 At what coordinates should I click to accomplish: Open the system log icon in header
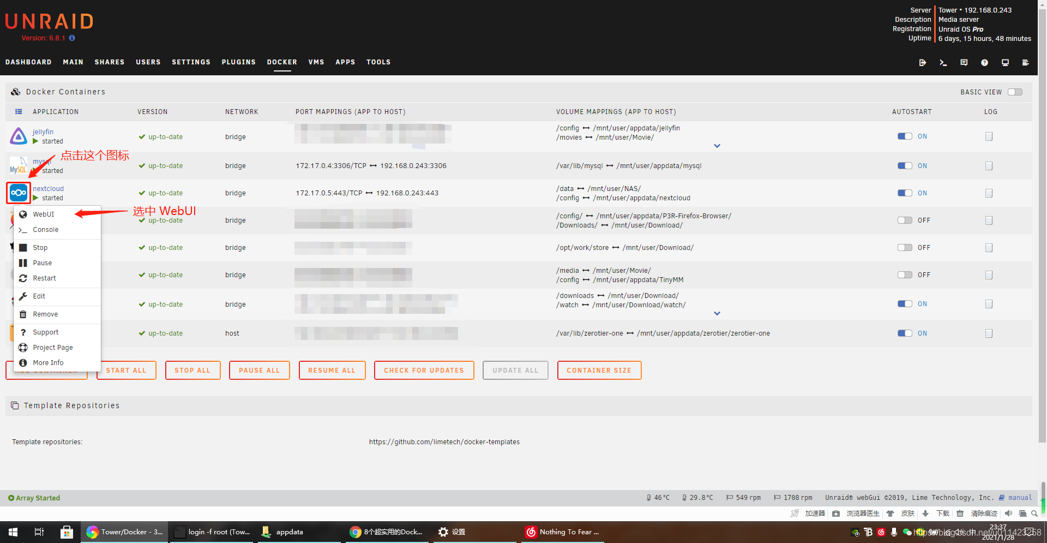1025,63
